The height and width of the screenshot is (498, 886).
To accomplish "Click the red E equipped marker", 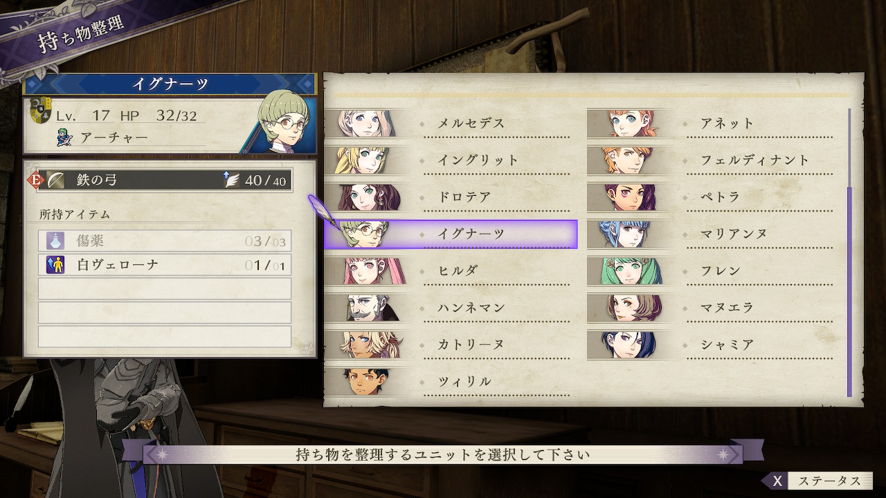I will (x=35, y=181).
